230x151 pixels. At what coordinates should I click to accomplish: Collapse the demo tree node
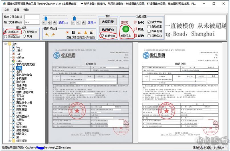[5, 44]
